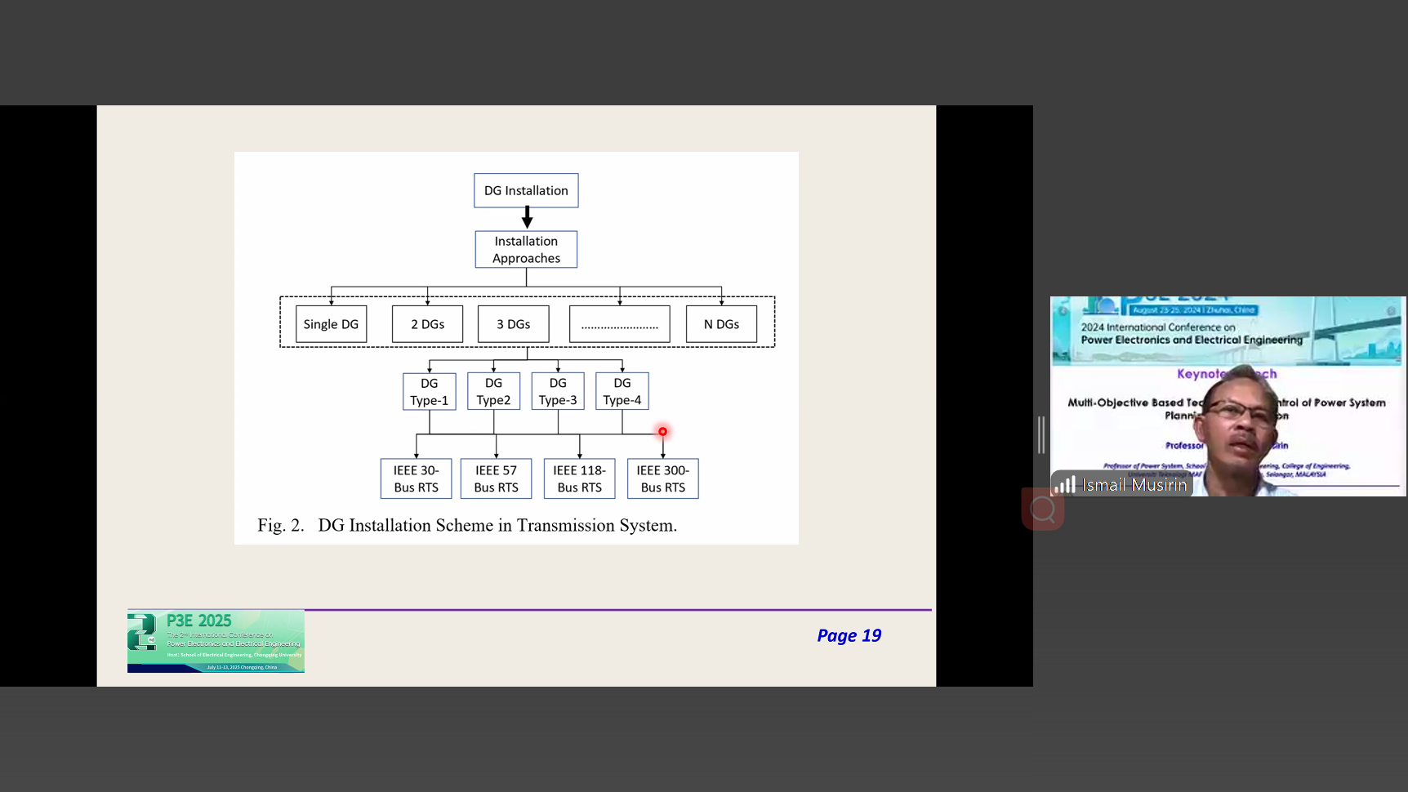Click the 'N DGs' box
The width and height of the screenshot is (1408, 792).
(721, 324)
